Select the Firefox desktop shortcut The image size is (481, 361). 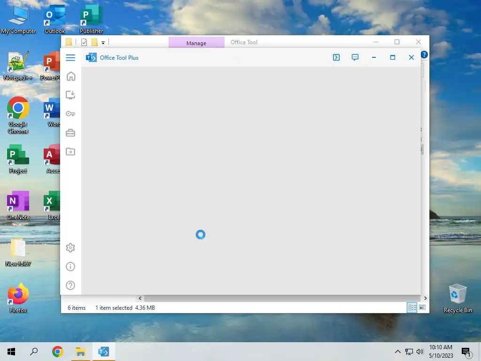18,298
